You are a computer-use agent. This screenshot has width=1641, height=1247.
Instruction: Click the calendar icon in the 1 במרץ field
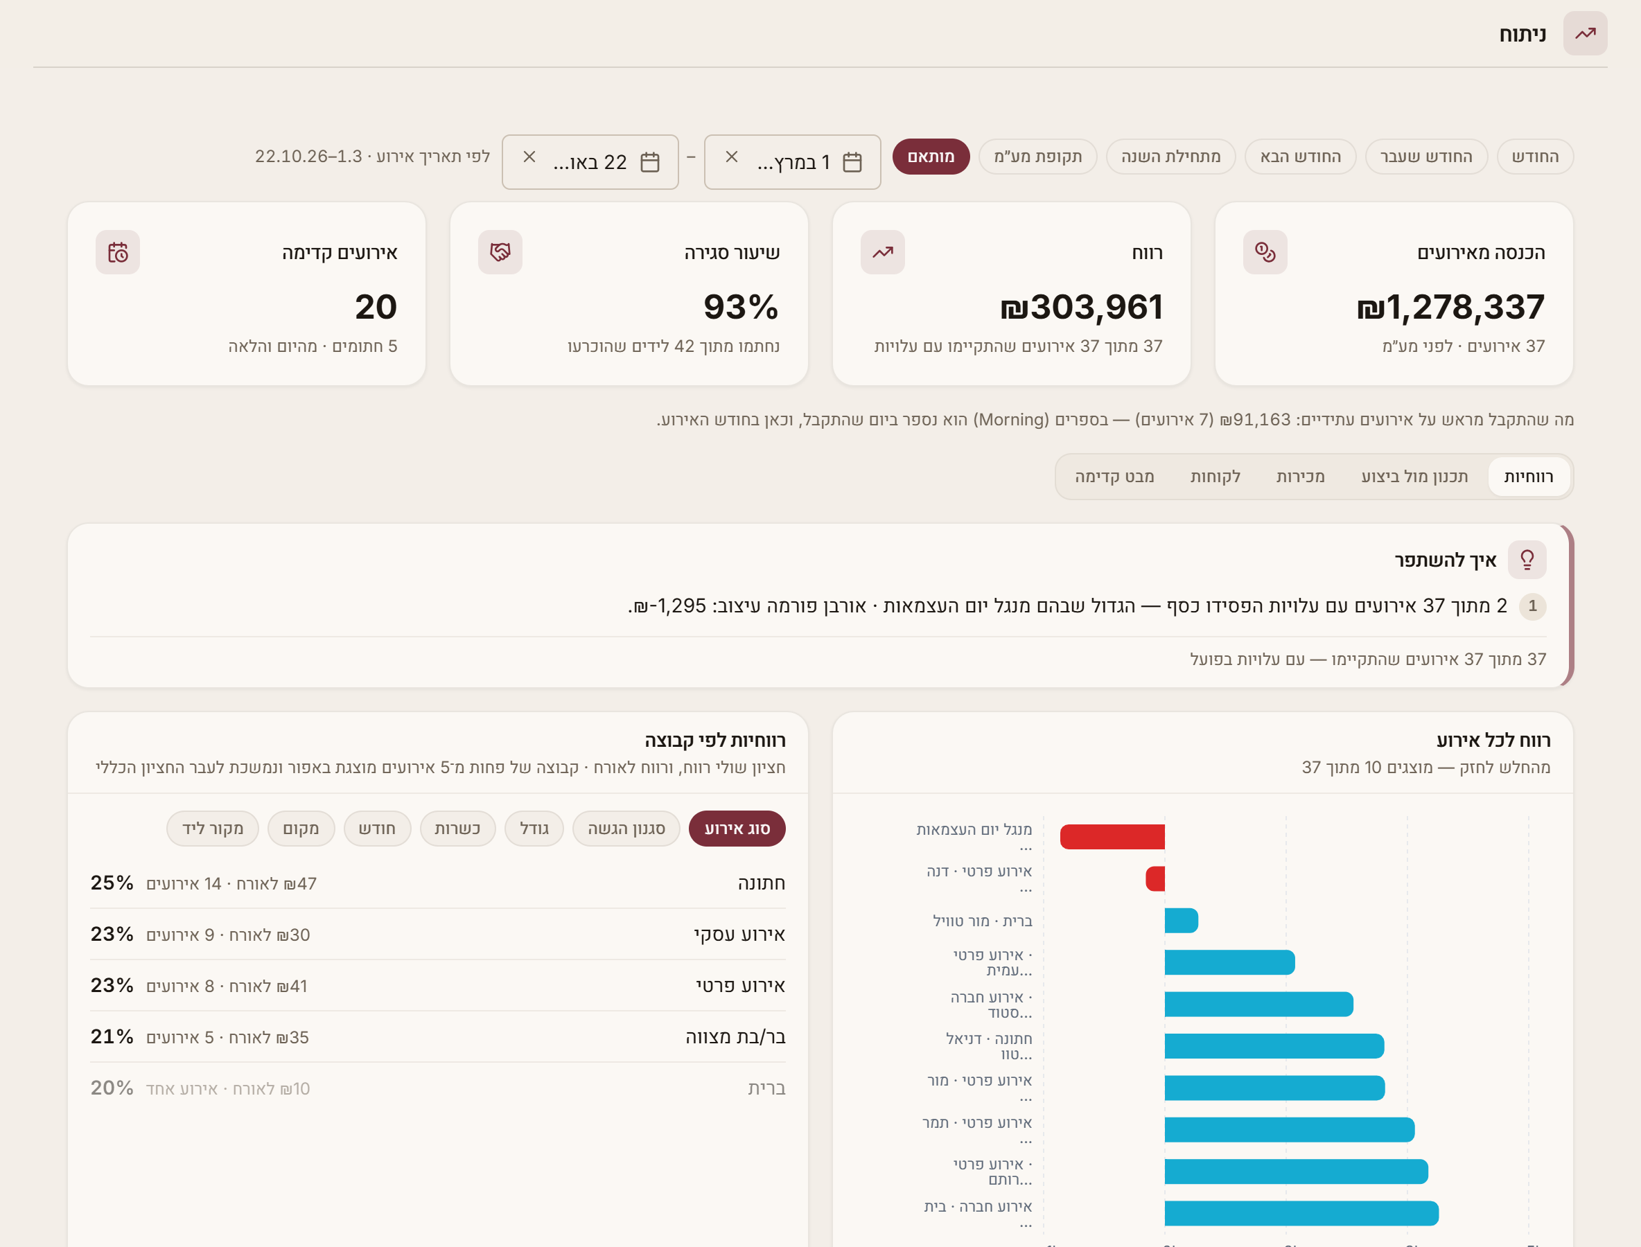pos(852,162)
